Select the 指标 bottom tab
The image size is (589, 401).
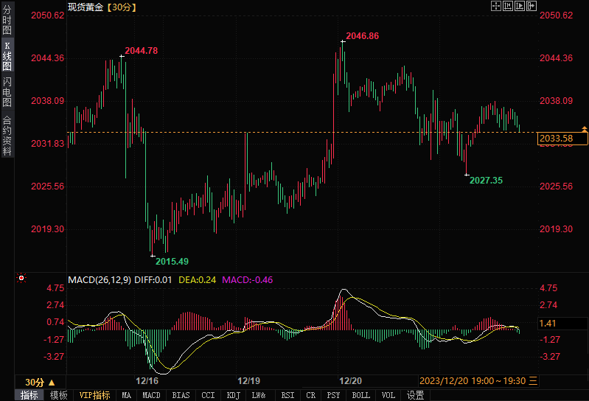(x=29, y=395)
